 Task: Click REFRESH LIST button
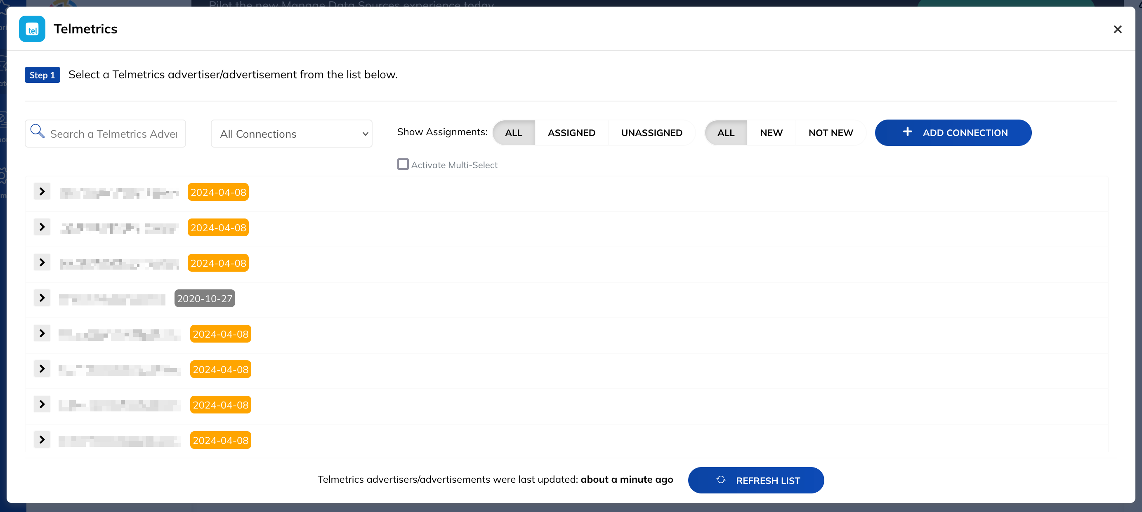click(755, 480)
